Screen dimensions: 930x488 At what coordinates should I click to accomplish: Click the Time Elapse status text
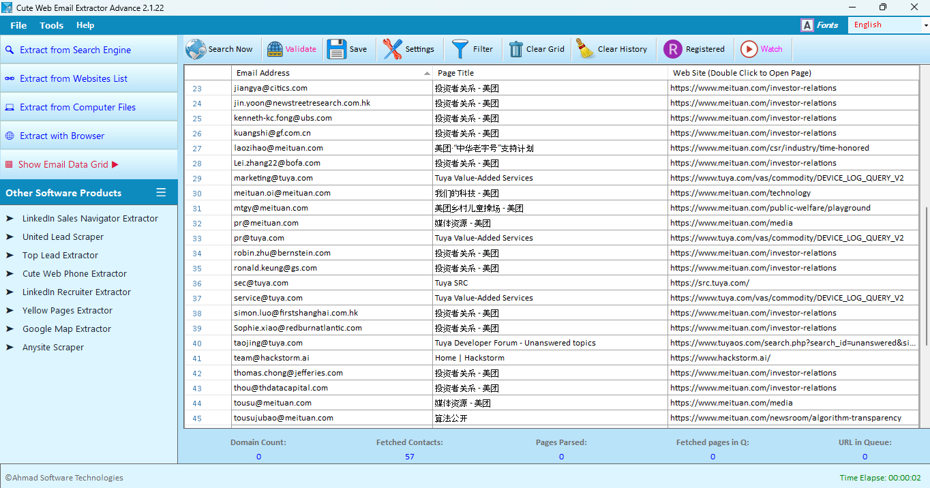880,478
